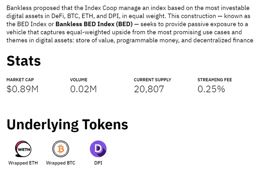
Task: Click the DPI label under the purple icon
Action: click(x=98, y=163)
